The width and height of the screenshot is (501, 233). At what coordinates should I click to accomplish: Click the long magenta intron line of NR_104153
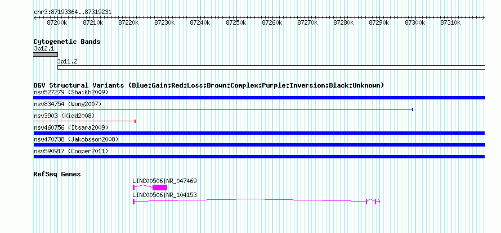[x=250, y=199]
